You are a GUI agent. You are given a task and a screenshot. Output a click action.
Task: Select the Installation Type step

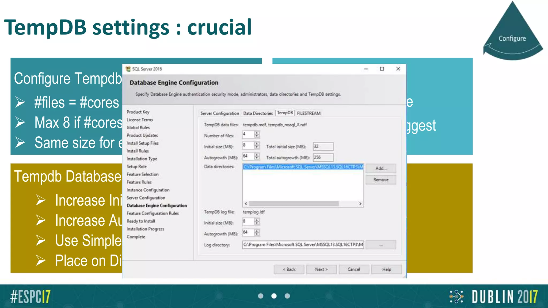click(142, 159)
